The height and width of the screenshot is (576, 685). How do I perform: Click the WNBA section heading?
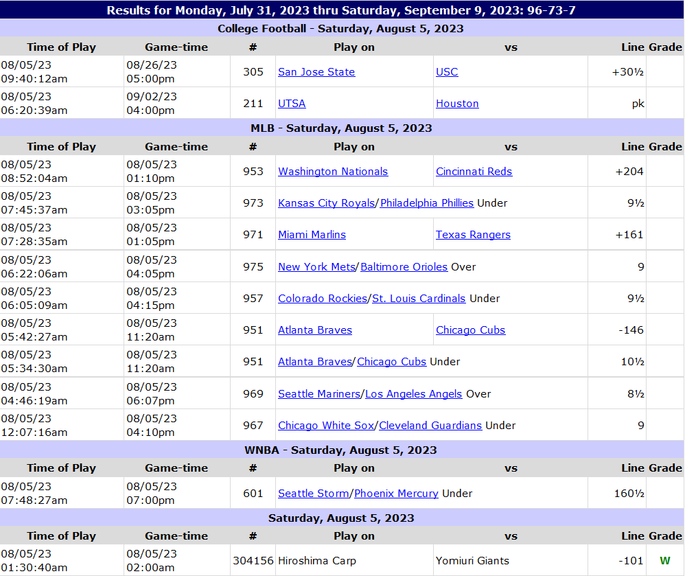pos(340,450)
